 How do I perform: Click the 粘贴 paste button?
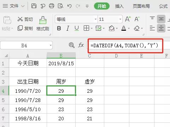click(x=7, y=23)
